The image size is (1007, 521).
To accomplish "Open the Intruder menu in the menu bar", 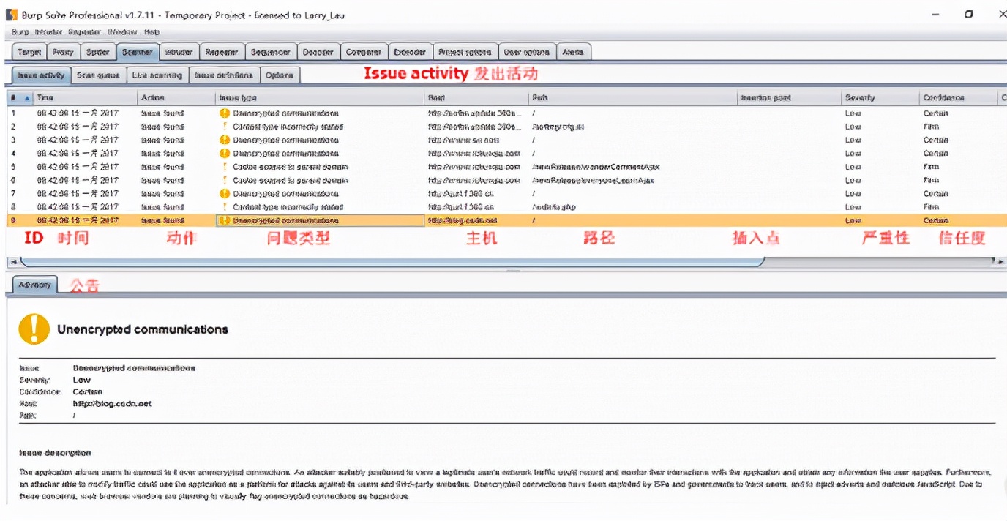I will [49, 32].
